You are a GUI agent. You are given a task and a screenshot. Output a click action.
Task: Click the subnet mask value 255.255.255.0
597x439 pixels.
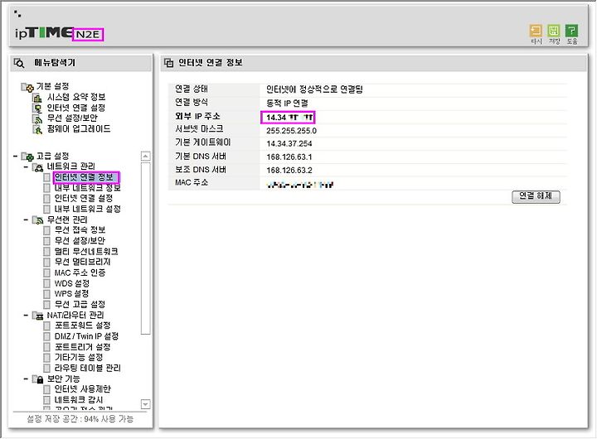point(291,131)
